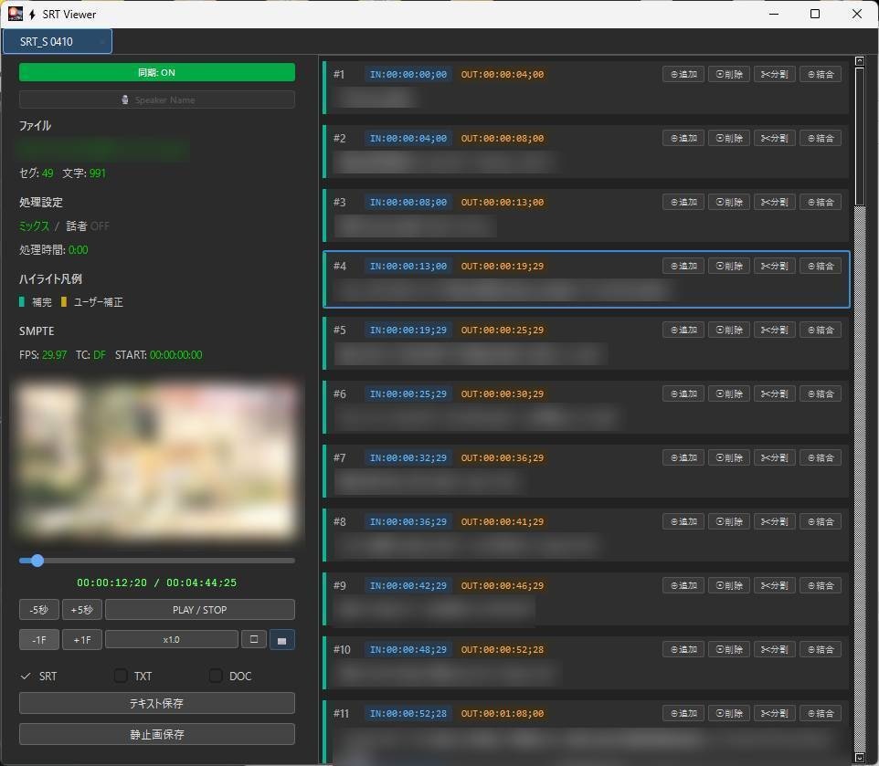Click IN timecode 00:00:36;29 of #8
879x766 pixels.
pos(408,521)
